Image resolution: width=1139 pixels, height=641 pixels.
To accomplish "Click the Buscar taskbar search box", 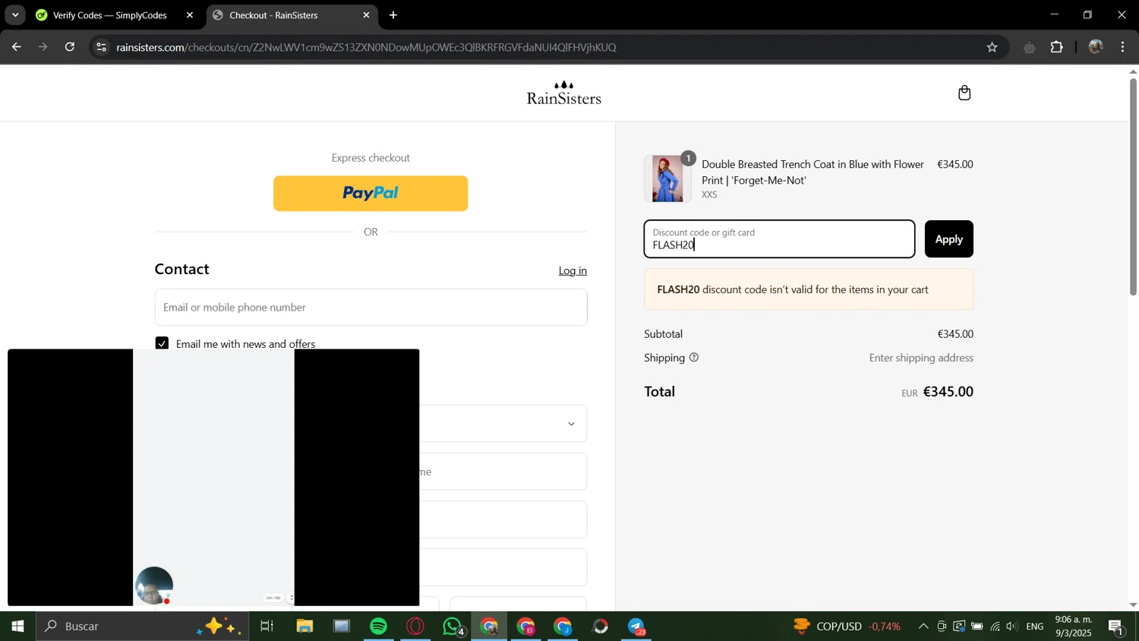I will tap(142, 627).
